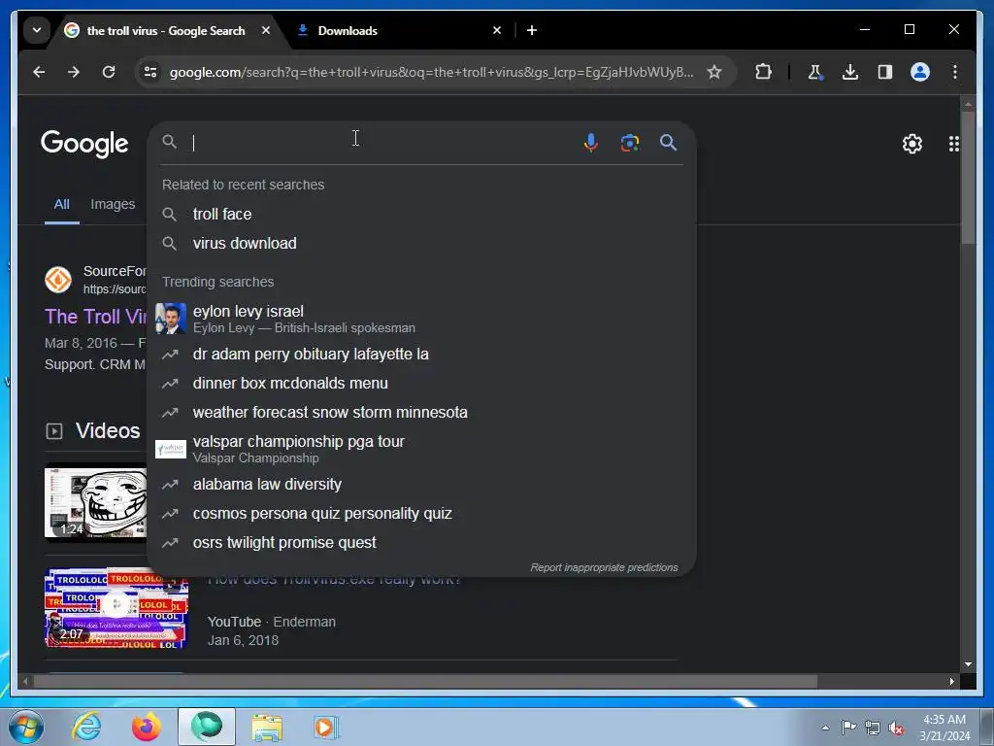Viewport: 994px width, 746px height.
Task: Bookmark this tab with star icon
Action: (714, 72)
